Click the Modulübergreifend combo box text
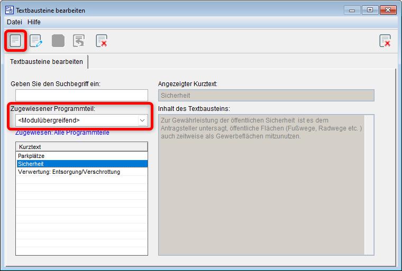Viewport: 402px width, 271px height. [x=74, y=120]
